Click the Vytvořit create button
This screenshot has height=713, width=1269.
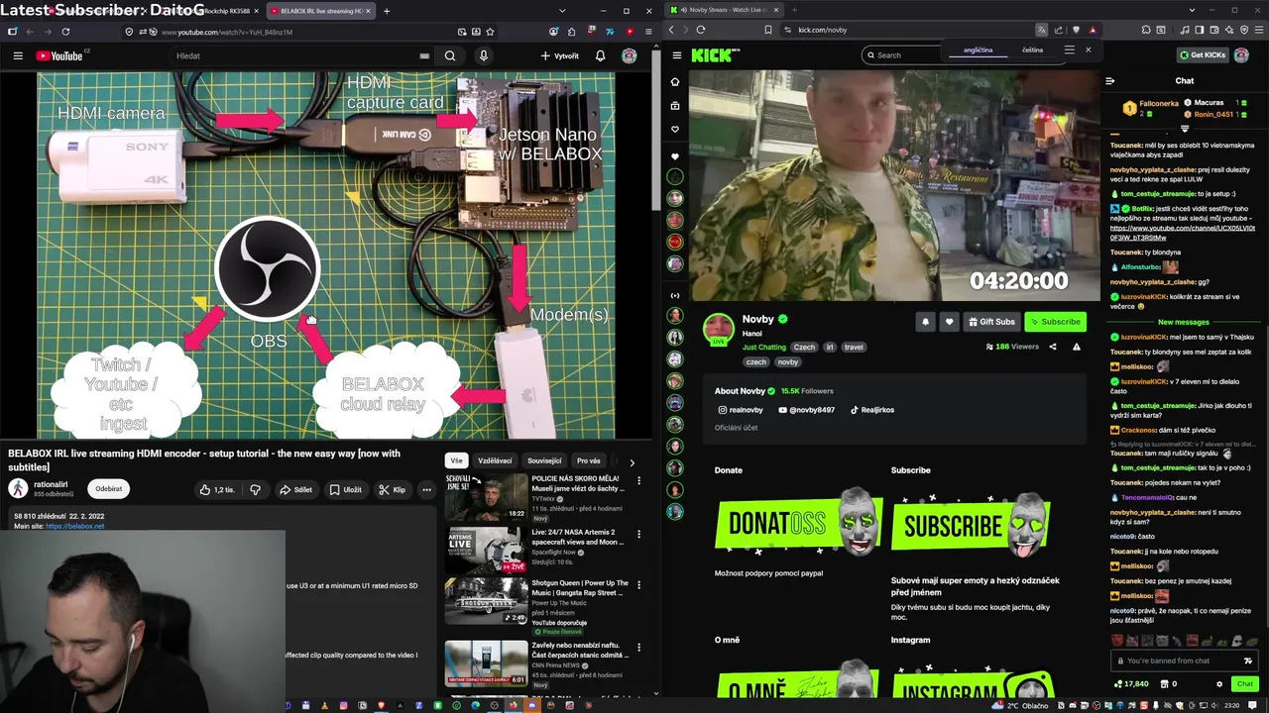pyautogui.click(x=559, y=56)
